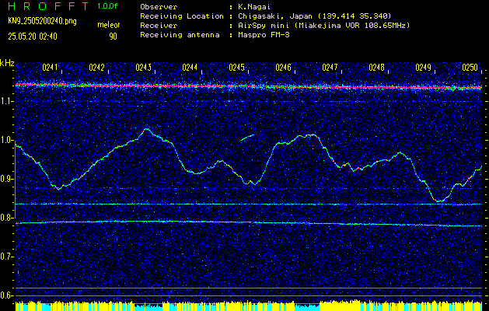Click the 0244 time marker

[190, 68]
